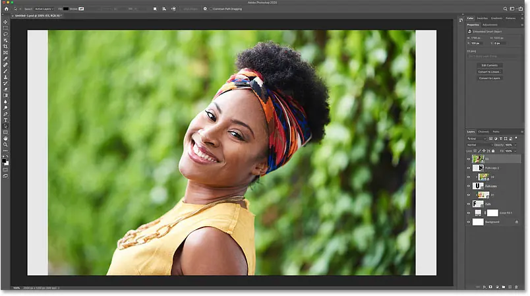Click the Fill color swatch in options bar
The image size is (530, 296).
(67, 9)
